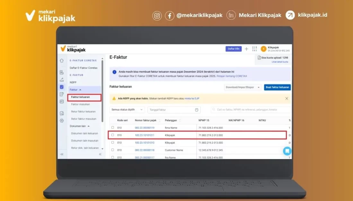
Task: Open the blue chat bubble widget
Action: tap(287, 151)
